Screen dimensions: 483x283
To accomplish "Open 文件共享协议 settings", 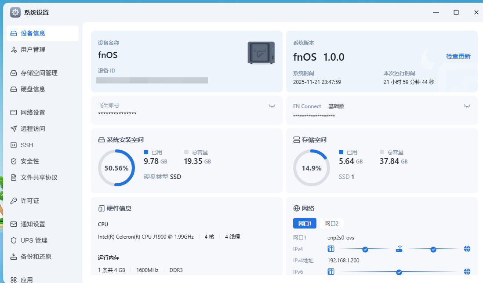I will point(39,178).
